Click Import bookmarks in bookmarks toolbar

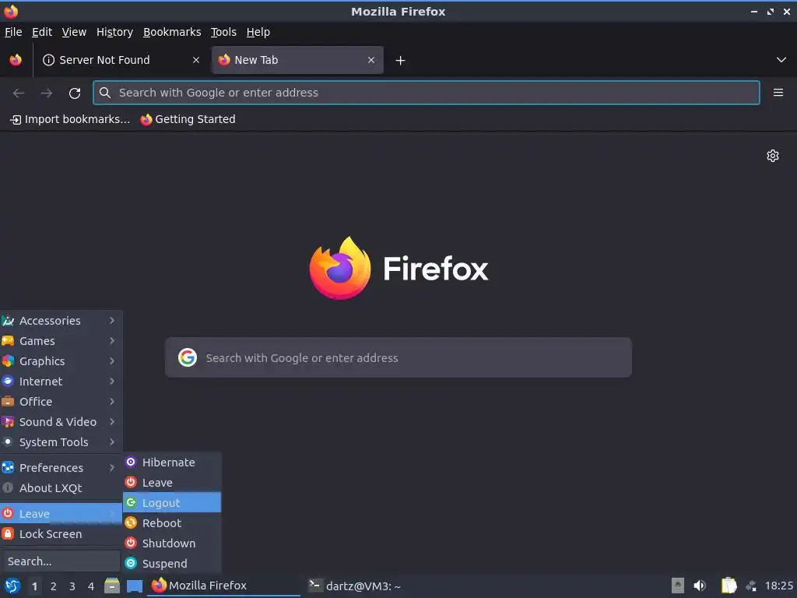pyautogui.click(x=70, y=119)
